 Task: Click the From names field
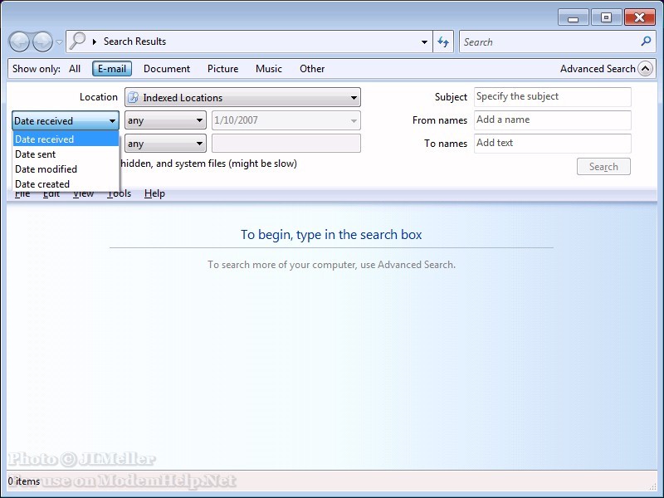coord(553,120)
